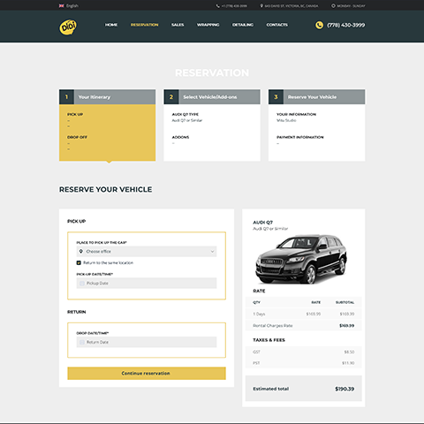Click the Rental Charges Rate row

[x=304, y=326]
